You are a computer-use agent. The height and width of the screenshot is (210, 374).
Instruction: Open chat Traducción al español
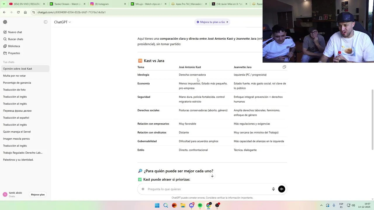(25, 118)
